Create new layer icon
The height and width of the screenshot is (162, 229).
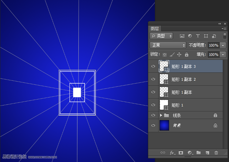tap(207, 153)
